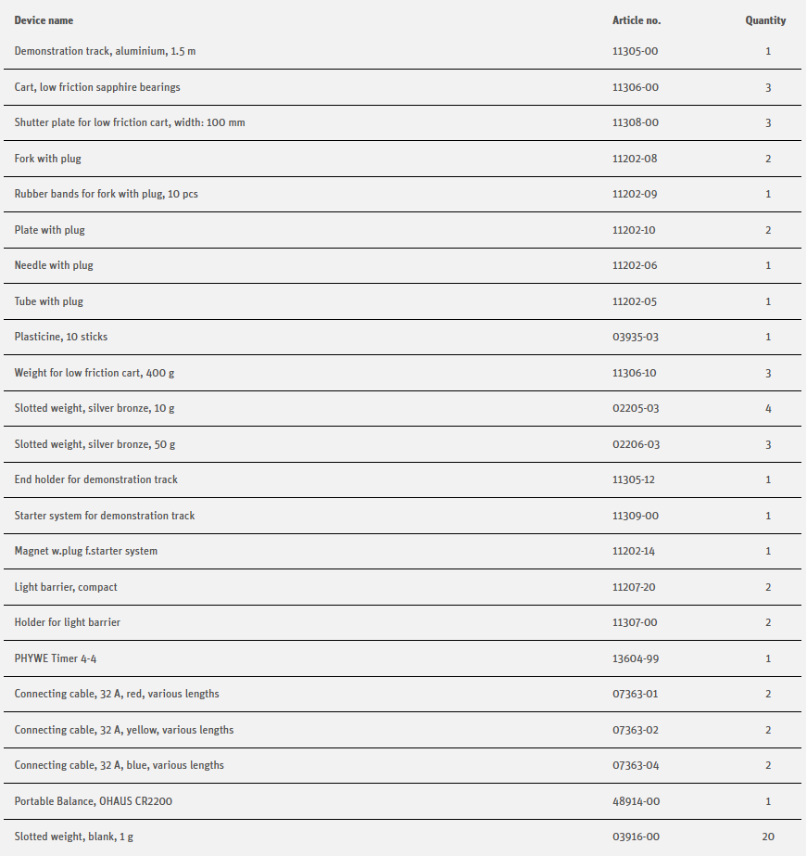Open Portable Balance, OHAUS CR2200
Viewport: 807px width, 856px height.
coord(94,801)
